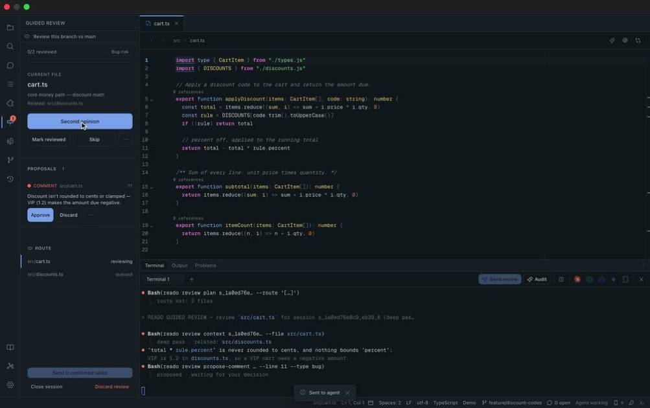
Task: Click the Second opinion button
Action: [80, 121]
